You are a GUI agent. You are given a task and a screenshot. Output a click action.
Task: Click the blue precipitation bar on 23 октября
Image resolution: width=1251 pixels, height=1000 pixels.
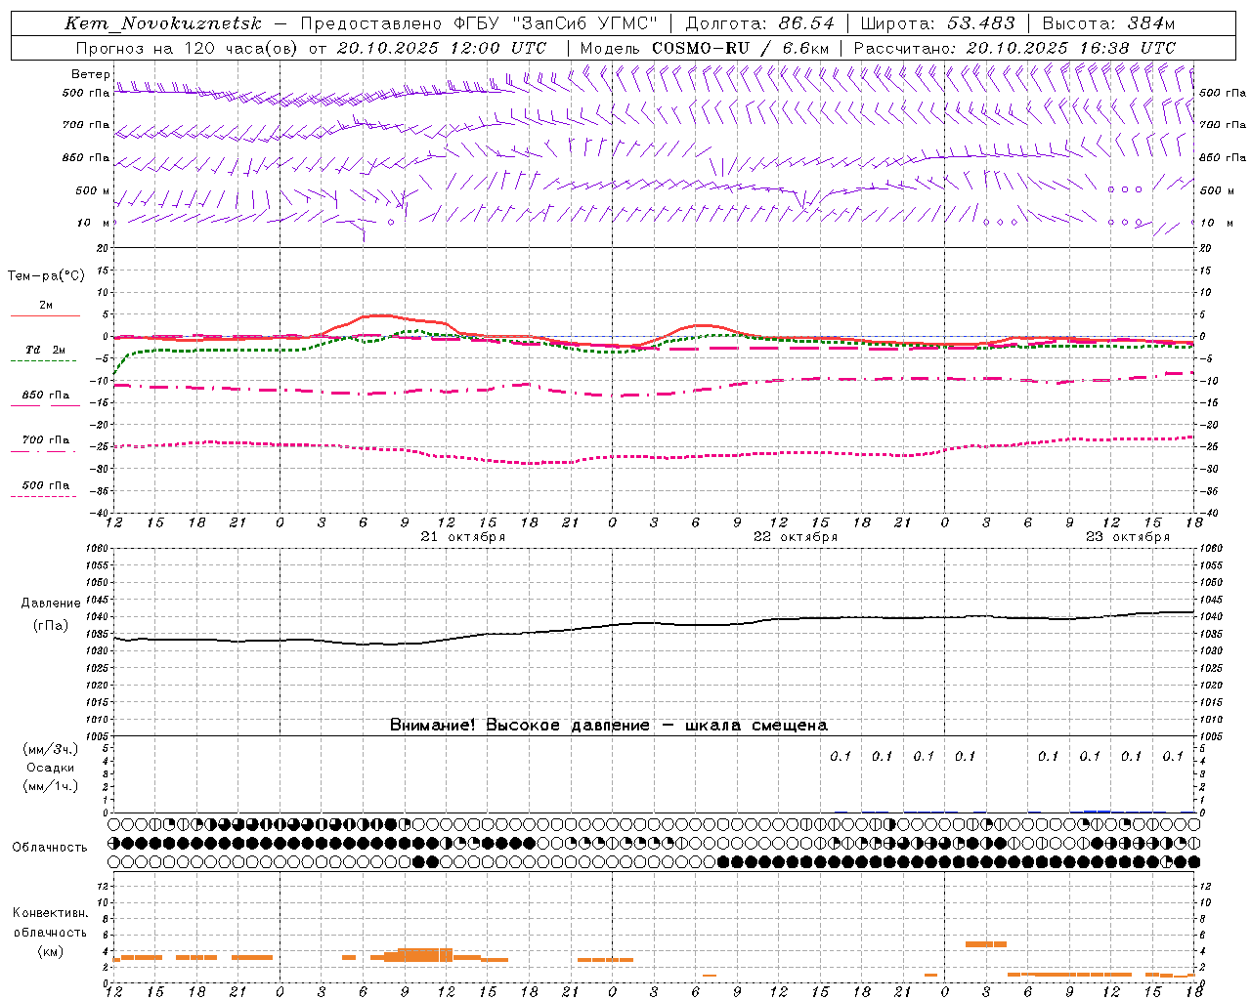click(x=1097, y=811)
